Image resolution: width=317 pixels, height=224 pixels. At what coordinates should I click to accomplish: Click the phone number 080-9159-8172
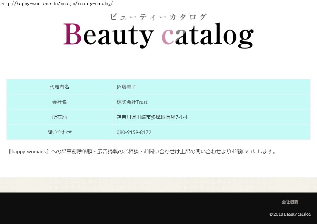[x=134, y=132]
